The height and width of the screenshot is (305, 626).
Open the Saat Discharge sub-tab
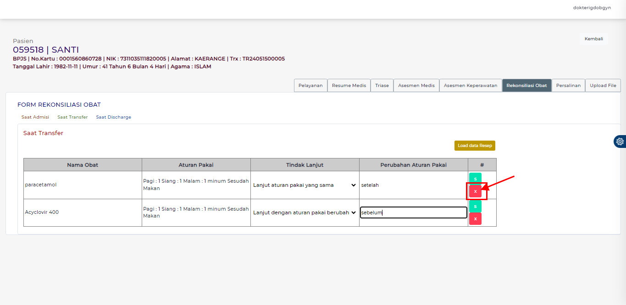point(113,117)
